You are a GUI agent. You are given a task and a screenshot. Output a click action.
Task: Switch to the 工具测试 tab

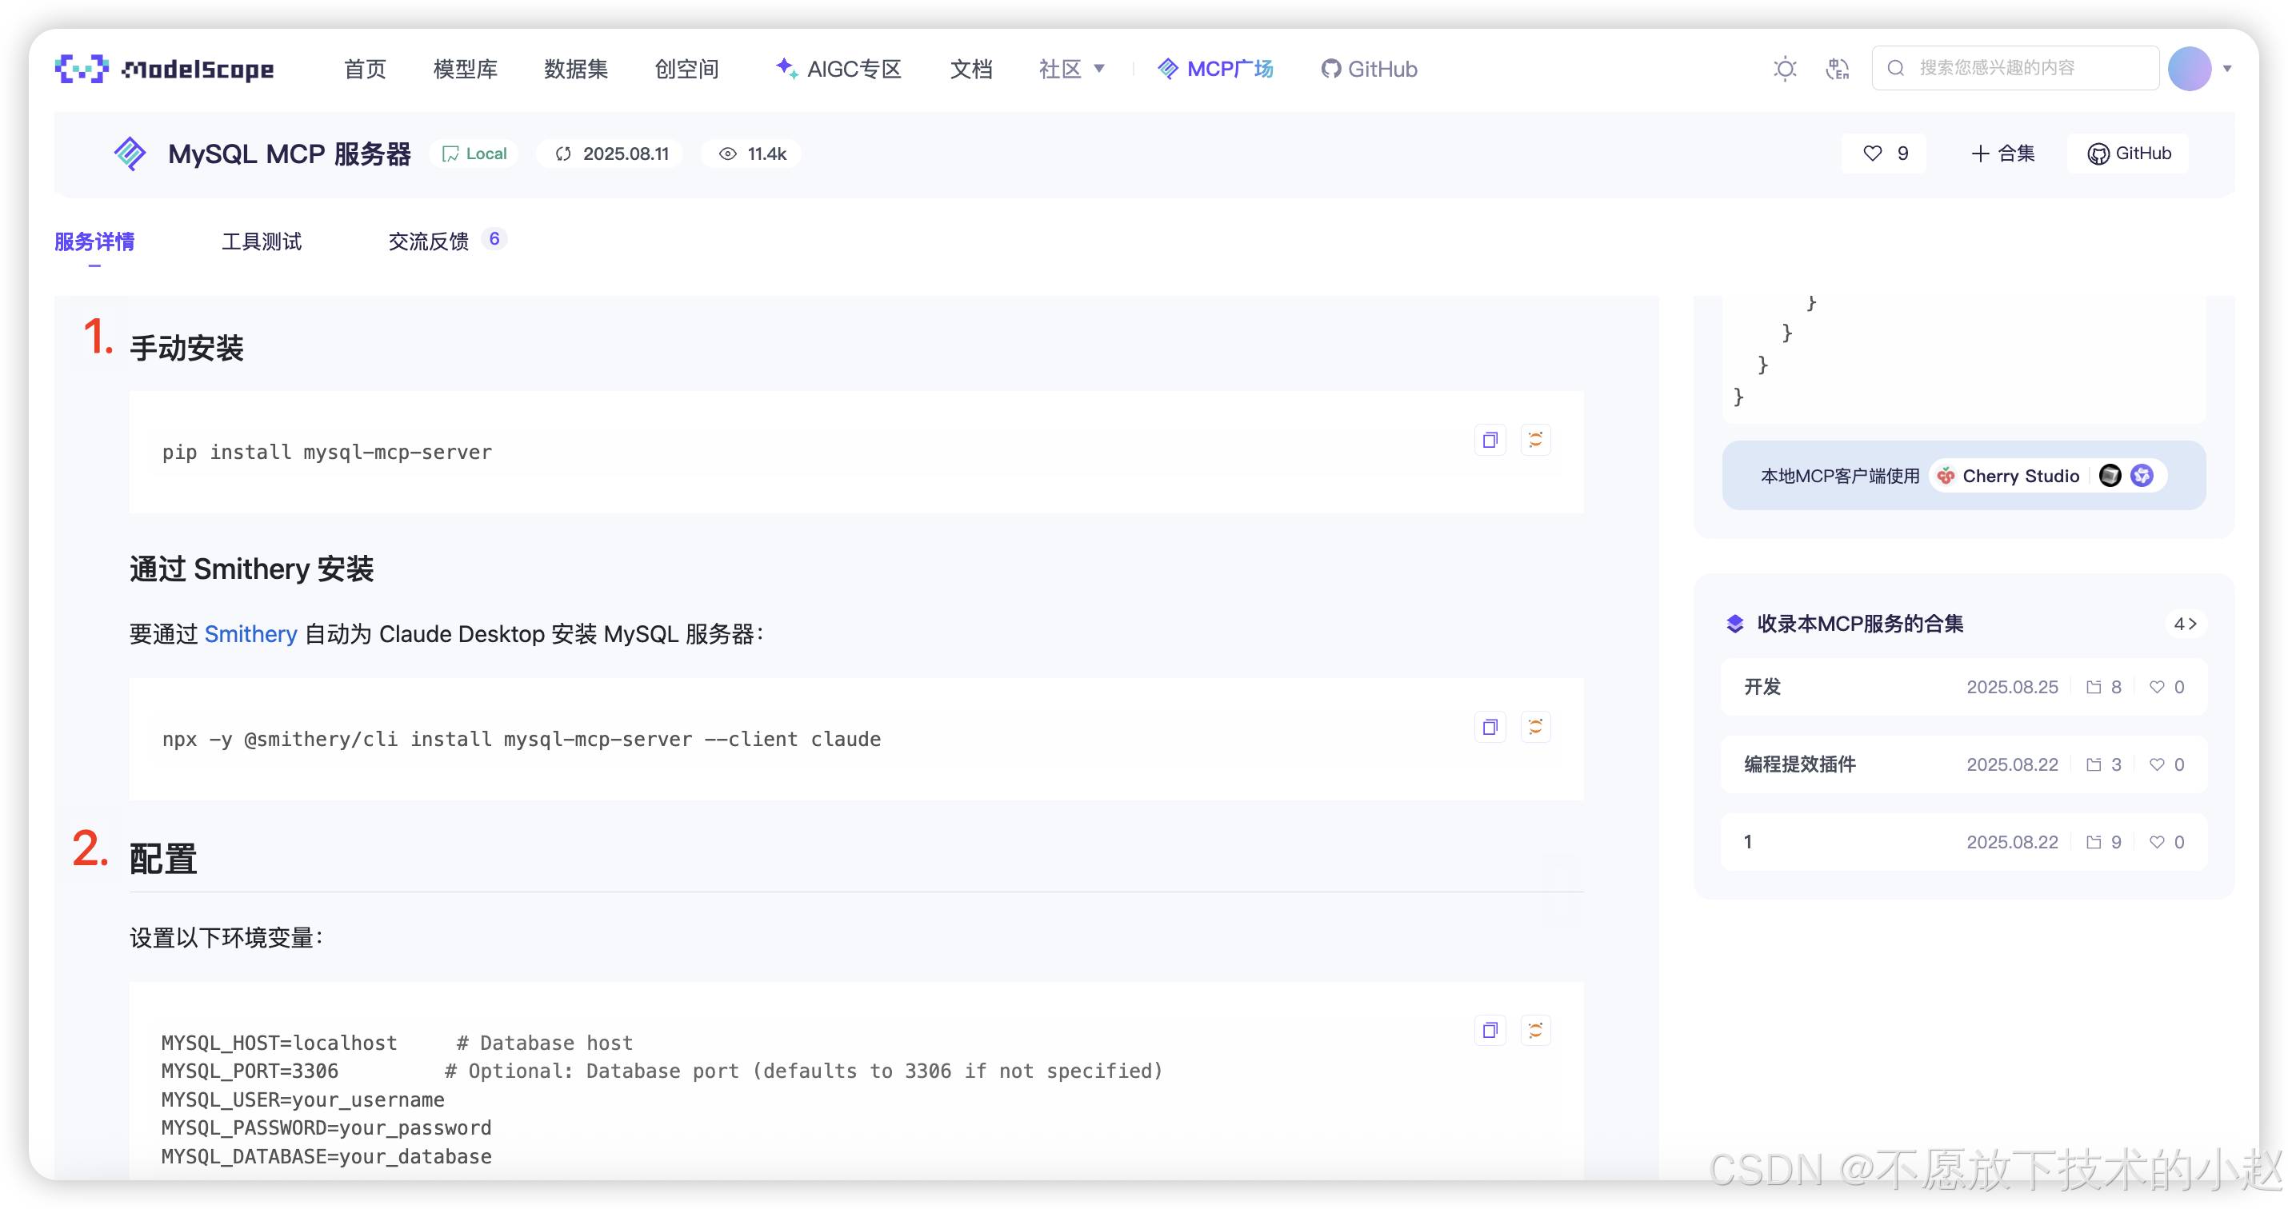261,241
